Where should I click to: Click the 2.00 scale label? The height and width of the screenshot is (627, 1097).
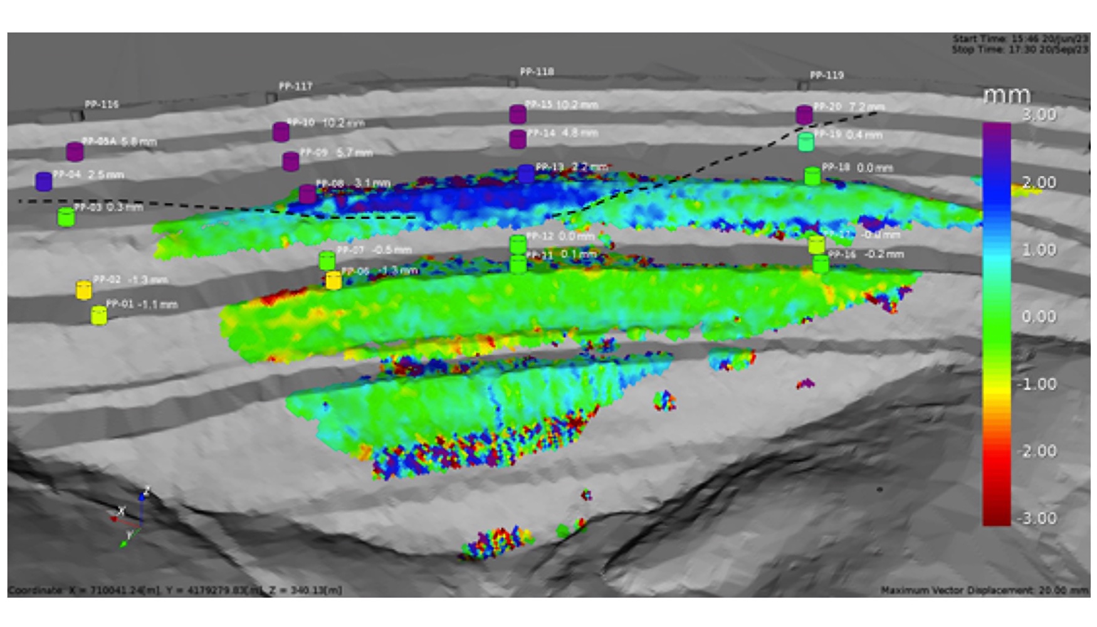tap(1039, 182)
